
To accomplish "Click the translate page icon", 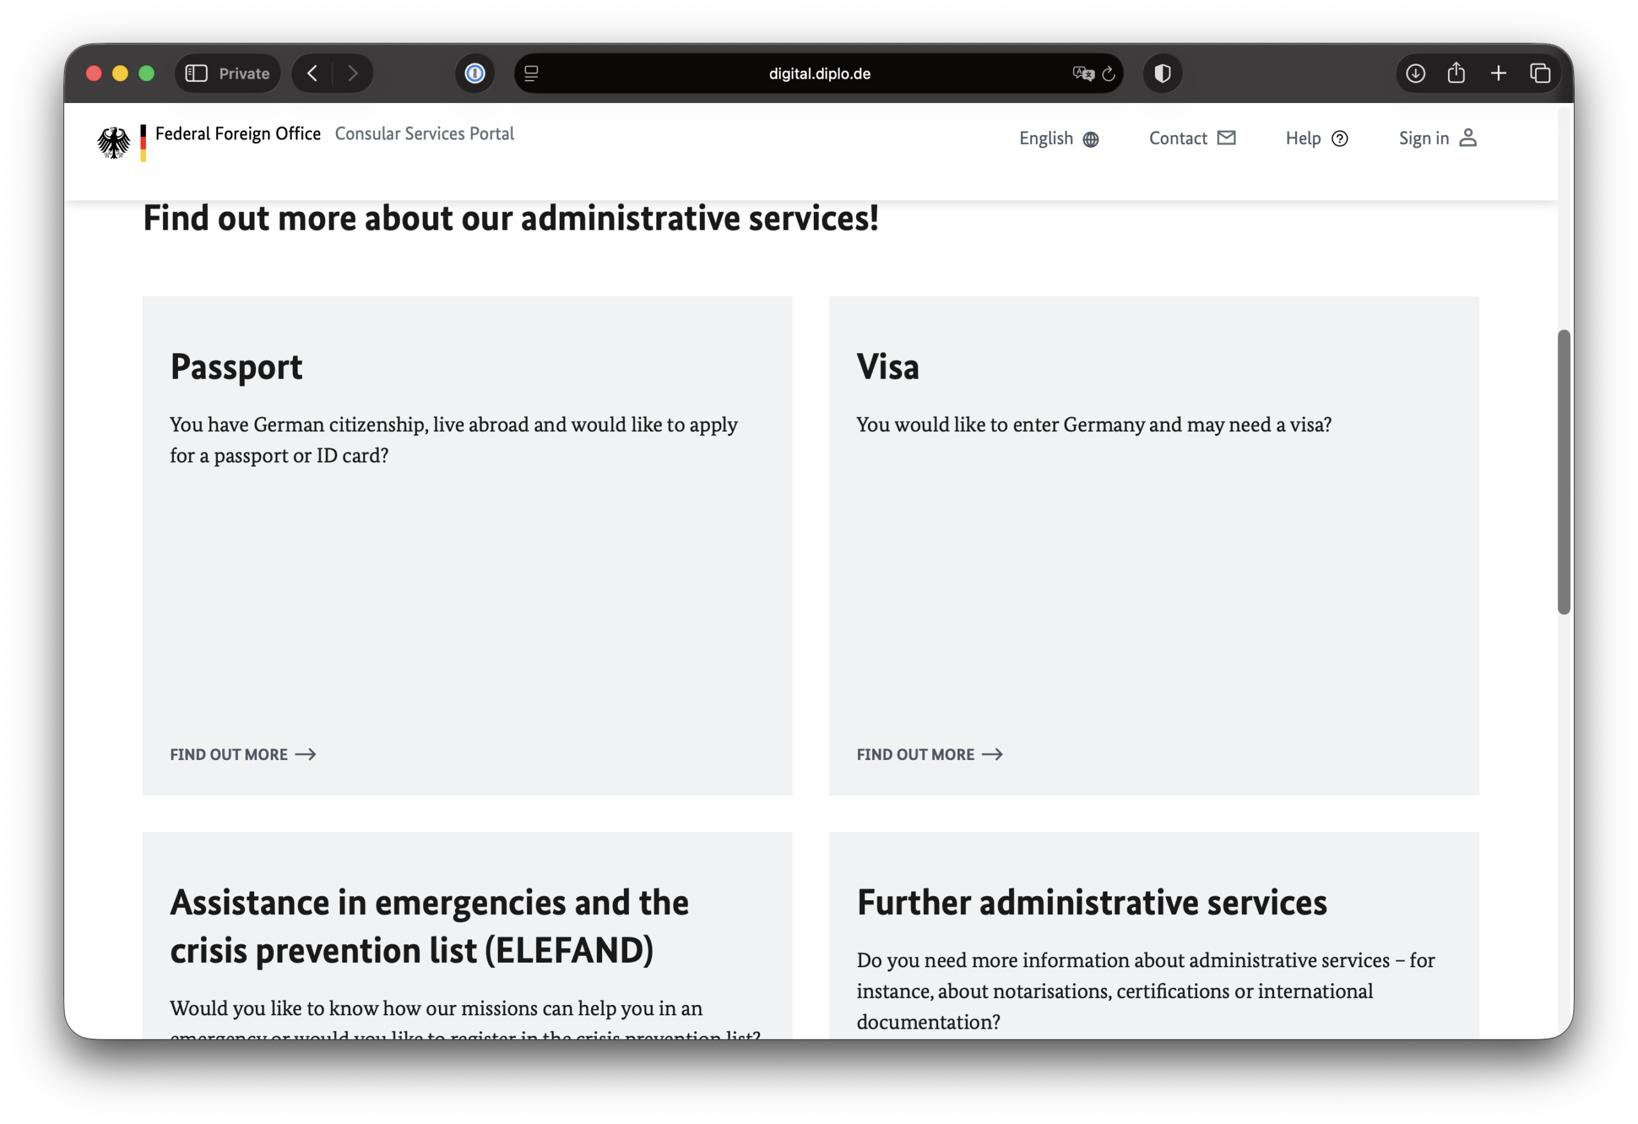I will [1082, 74].
